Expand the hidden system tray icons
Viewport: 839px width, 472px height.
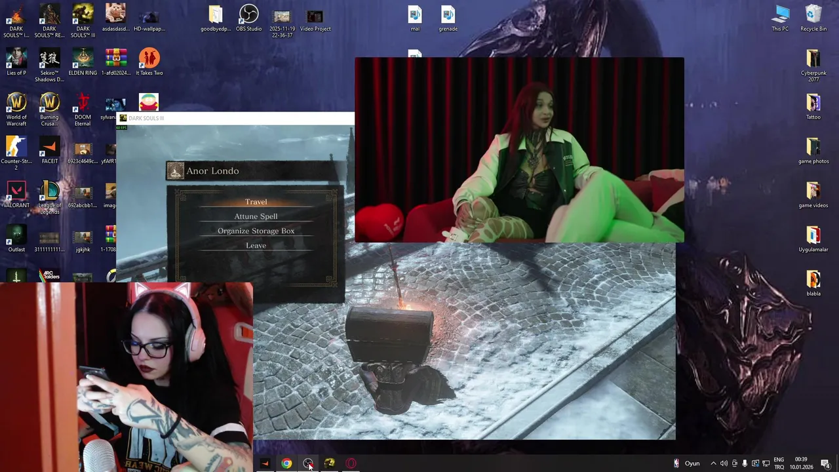(x=713, y=463)
